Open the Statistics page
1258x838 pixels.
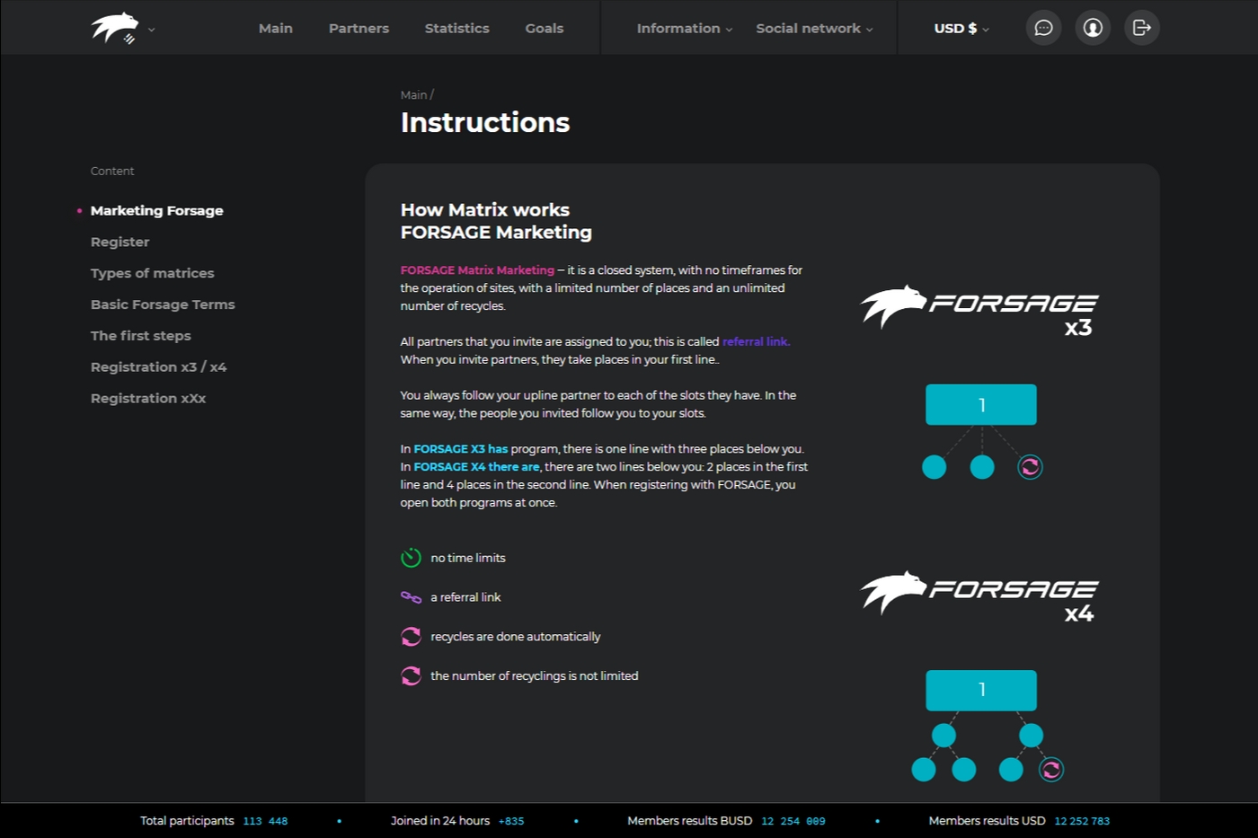click(457, 28)
